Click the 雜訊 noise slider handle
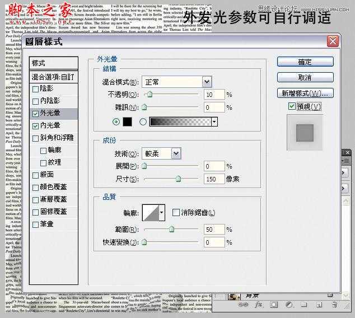Image resolution: width=355 pixels, height=318 pixels. click(144, 107)
